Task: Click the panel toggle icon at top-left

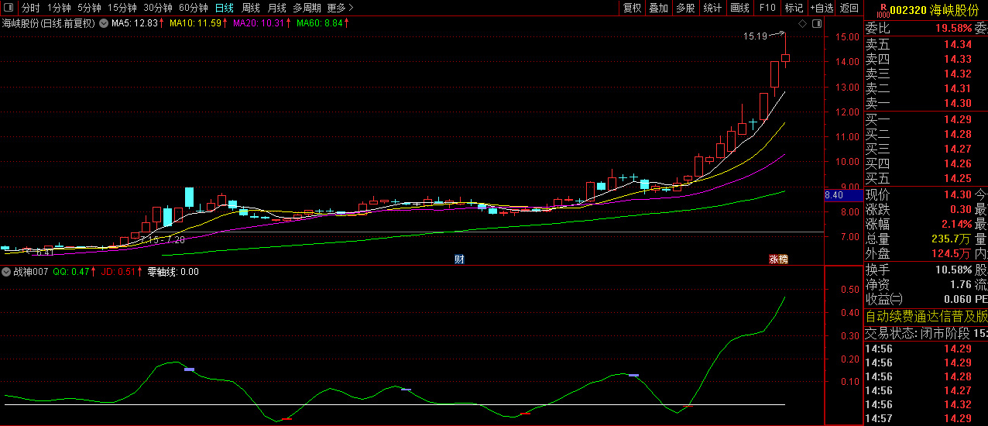Action: pyautogui.click(x=9, y=8)
